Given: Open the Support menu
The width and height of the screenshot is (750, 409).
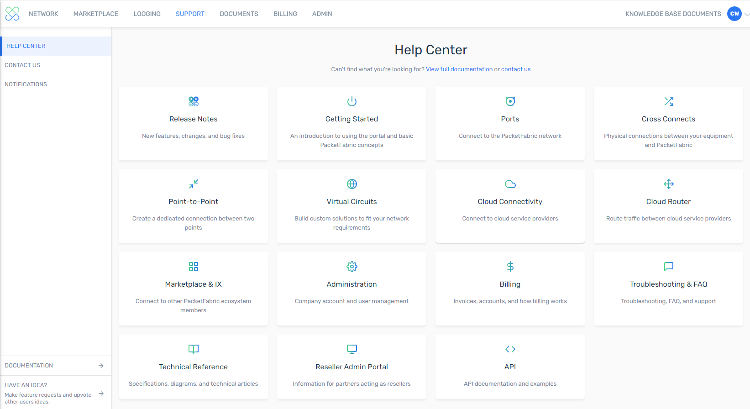Looking at the screenshot, I should coord(190,14).
